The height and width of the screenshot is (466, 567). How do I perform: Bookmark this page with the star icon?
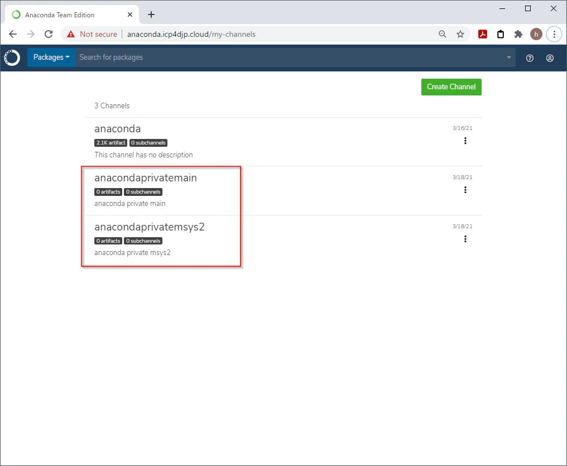pos(460,35)
